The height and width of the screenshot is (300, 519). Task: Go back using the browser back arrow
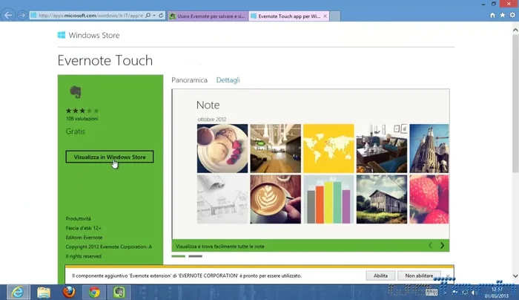8,16
